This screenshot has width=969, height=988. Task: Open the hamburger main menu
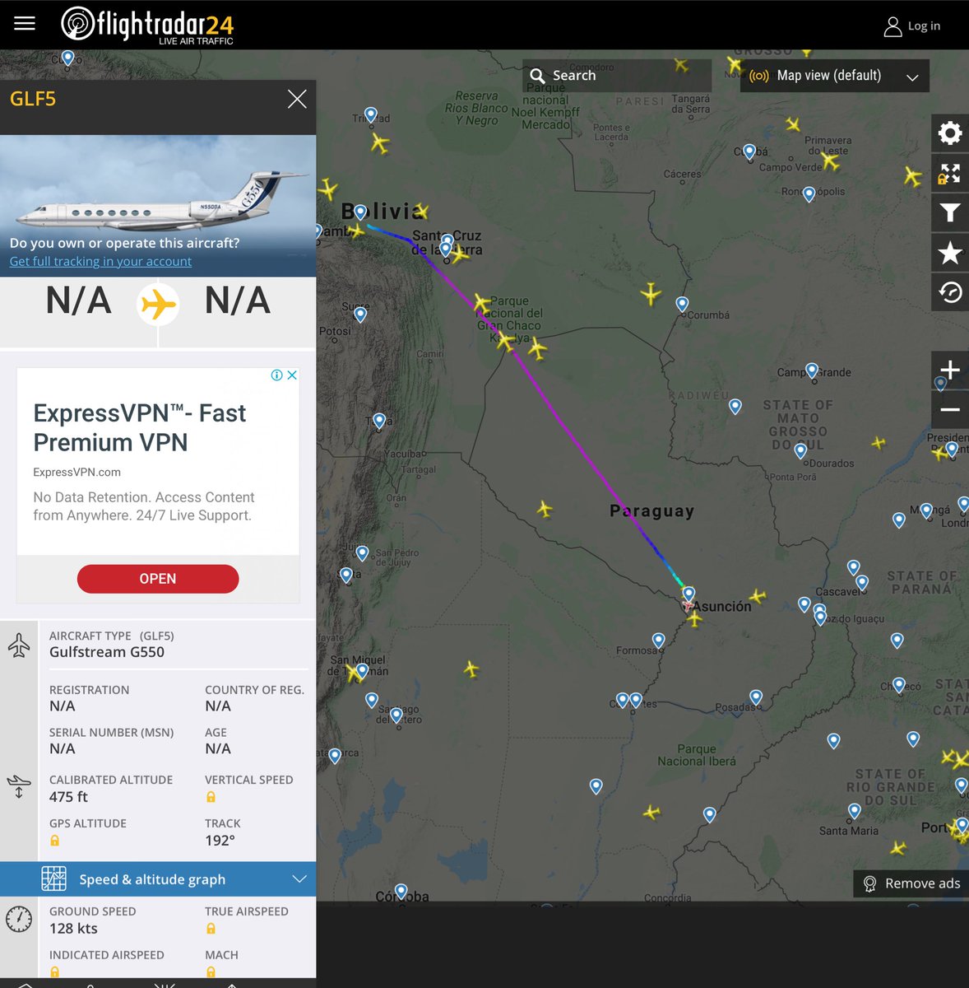[25, 23]
